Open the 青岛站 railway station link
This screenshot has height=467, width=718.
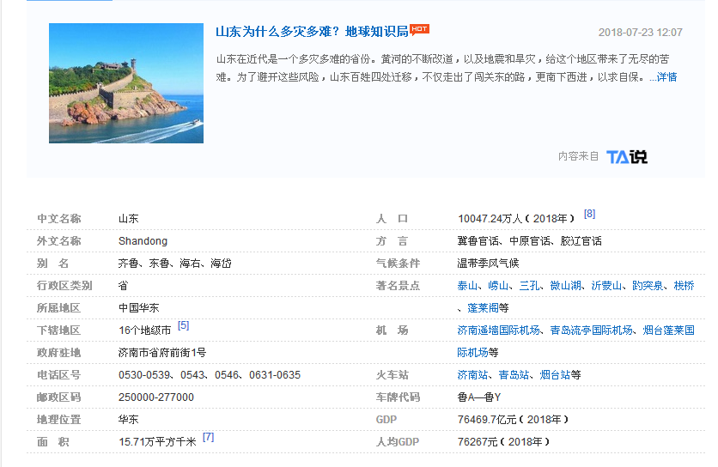pos(514,375)
